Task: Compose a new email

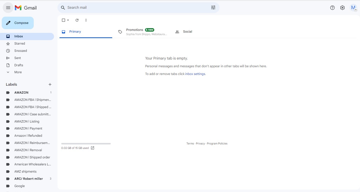Action: pyautogui.click(x=18, y=23)
